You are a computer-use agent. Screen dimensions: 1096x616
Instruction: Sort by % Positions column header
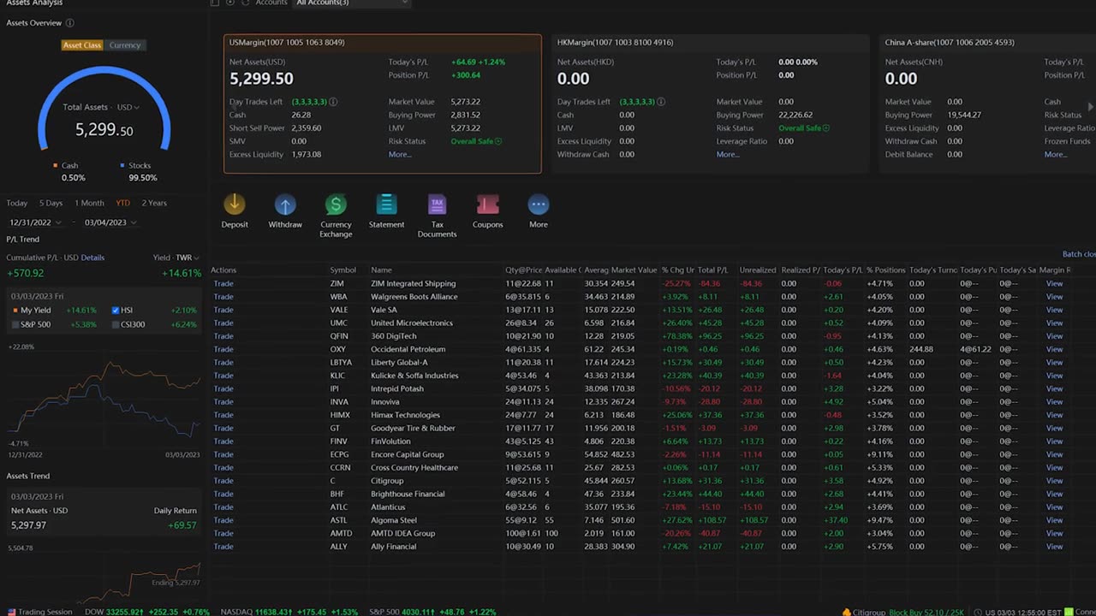[885, 270]
